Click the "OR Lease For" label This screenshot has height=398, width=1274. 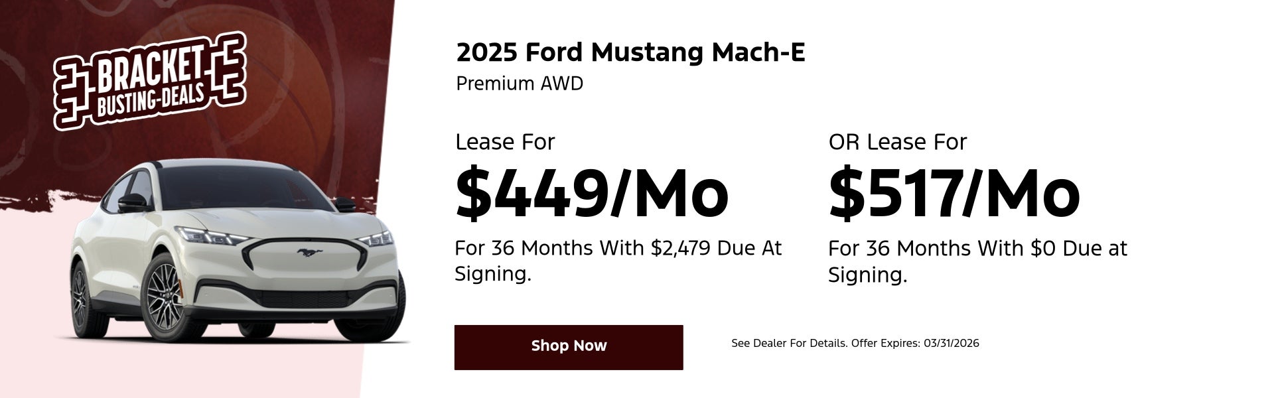897,142
